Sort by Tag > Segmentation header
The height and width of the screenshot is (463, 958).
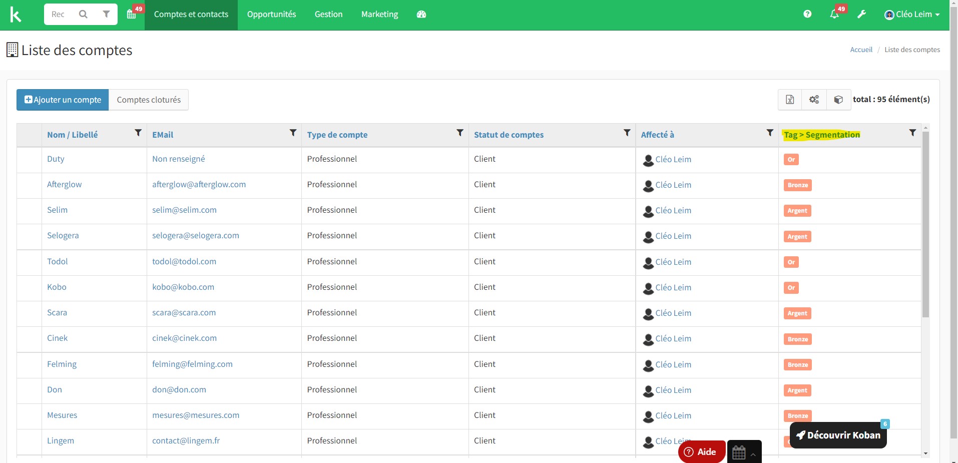822,135
